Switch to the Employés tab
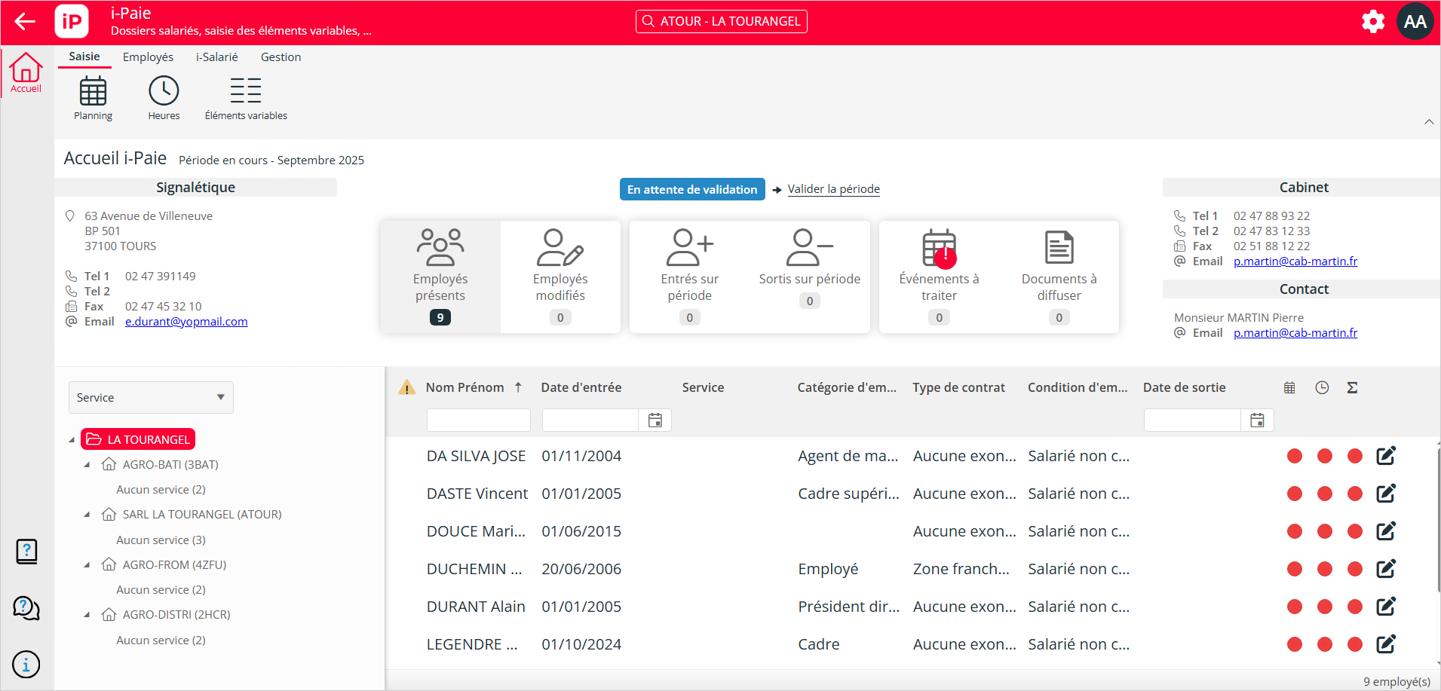Viewport: 1441px width, 691px height. [x=148, y=57]
